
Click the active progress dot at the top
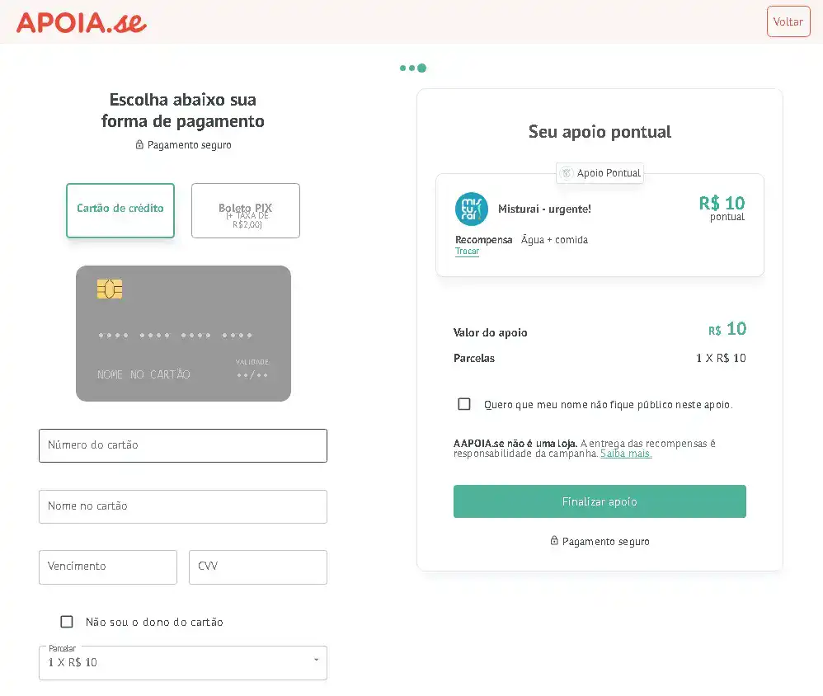click(423, 68)
